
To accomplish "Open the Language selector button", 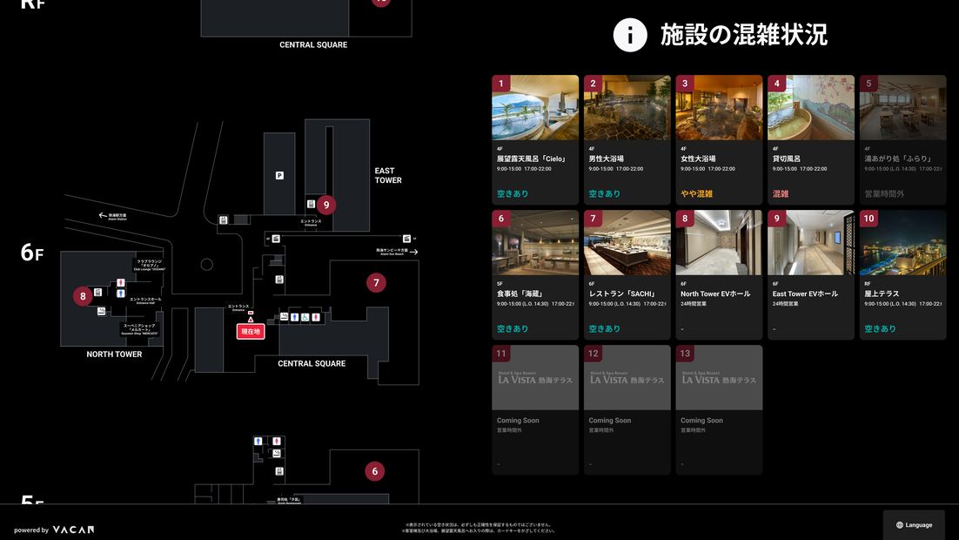I will click(x=914, y=524).
